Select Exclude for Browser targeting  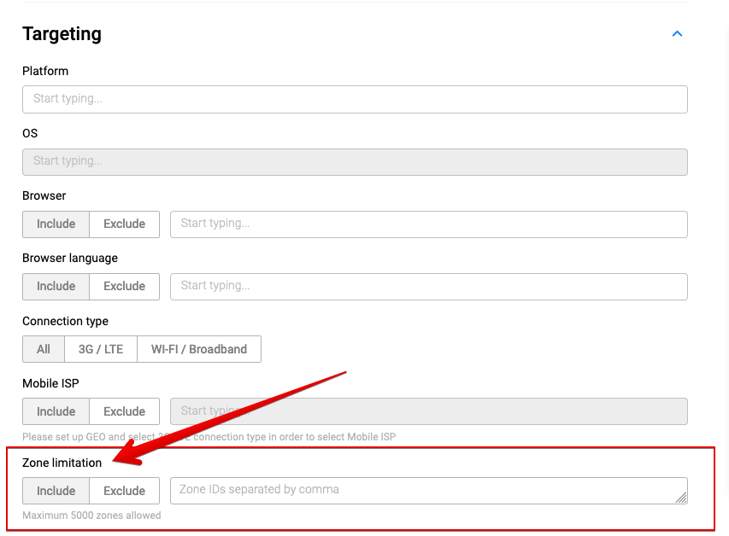tap(124, 224)
